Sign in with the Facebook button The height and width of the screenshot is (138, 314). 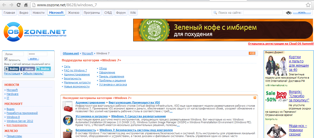(27, 69)
